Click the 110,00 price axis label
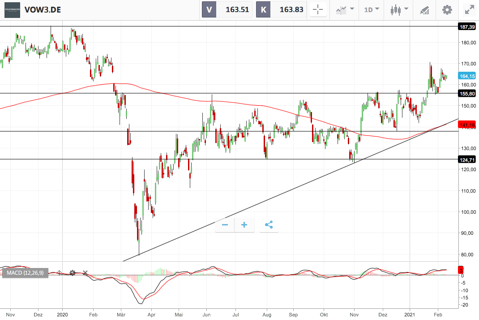Image resolution: width=479 pixels, height=320 pixels. [x=469, y=191]
